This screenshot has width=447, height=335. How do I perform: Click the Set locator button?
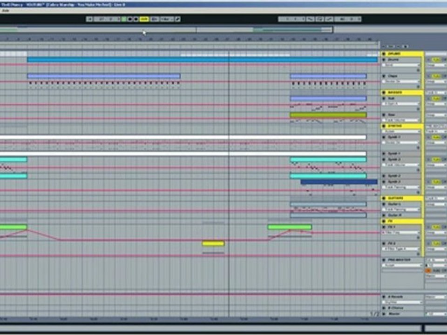click(391, 46)
